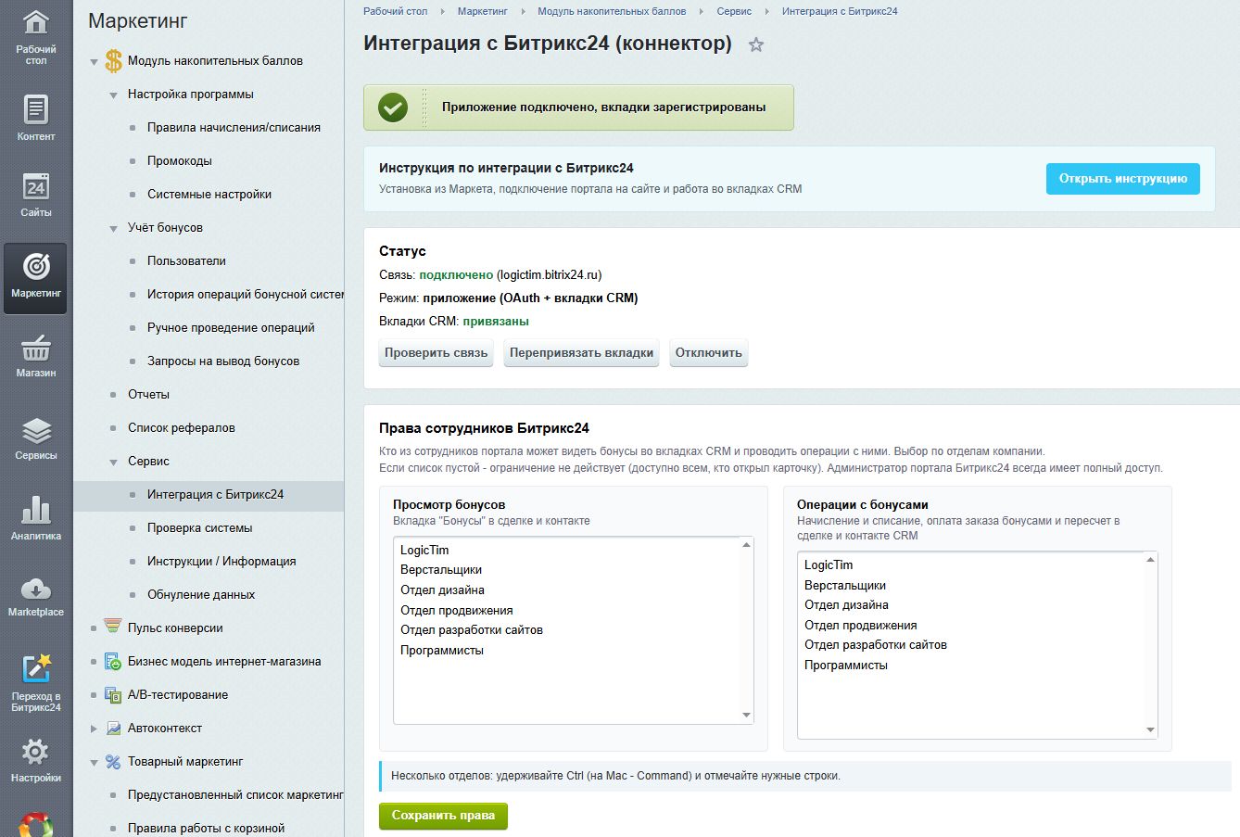Image resolution: width=1240 pixels, height=837 pixels.
Task: Open История операций бонусной системы
Action: 245,295
